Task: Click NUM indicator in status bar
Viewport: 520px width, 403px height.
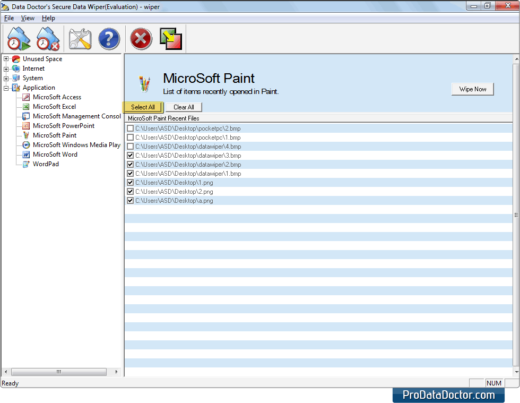Action: tap(493, 383)
